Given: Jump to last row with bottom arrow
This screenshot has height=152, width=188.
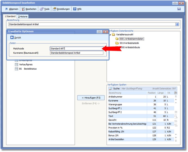Looking at the screenshot, I should tap(176, 141).
